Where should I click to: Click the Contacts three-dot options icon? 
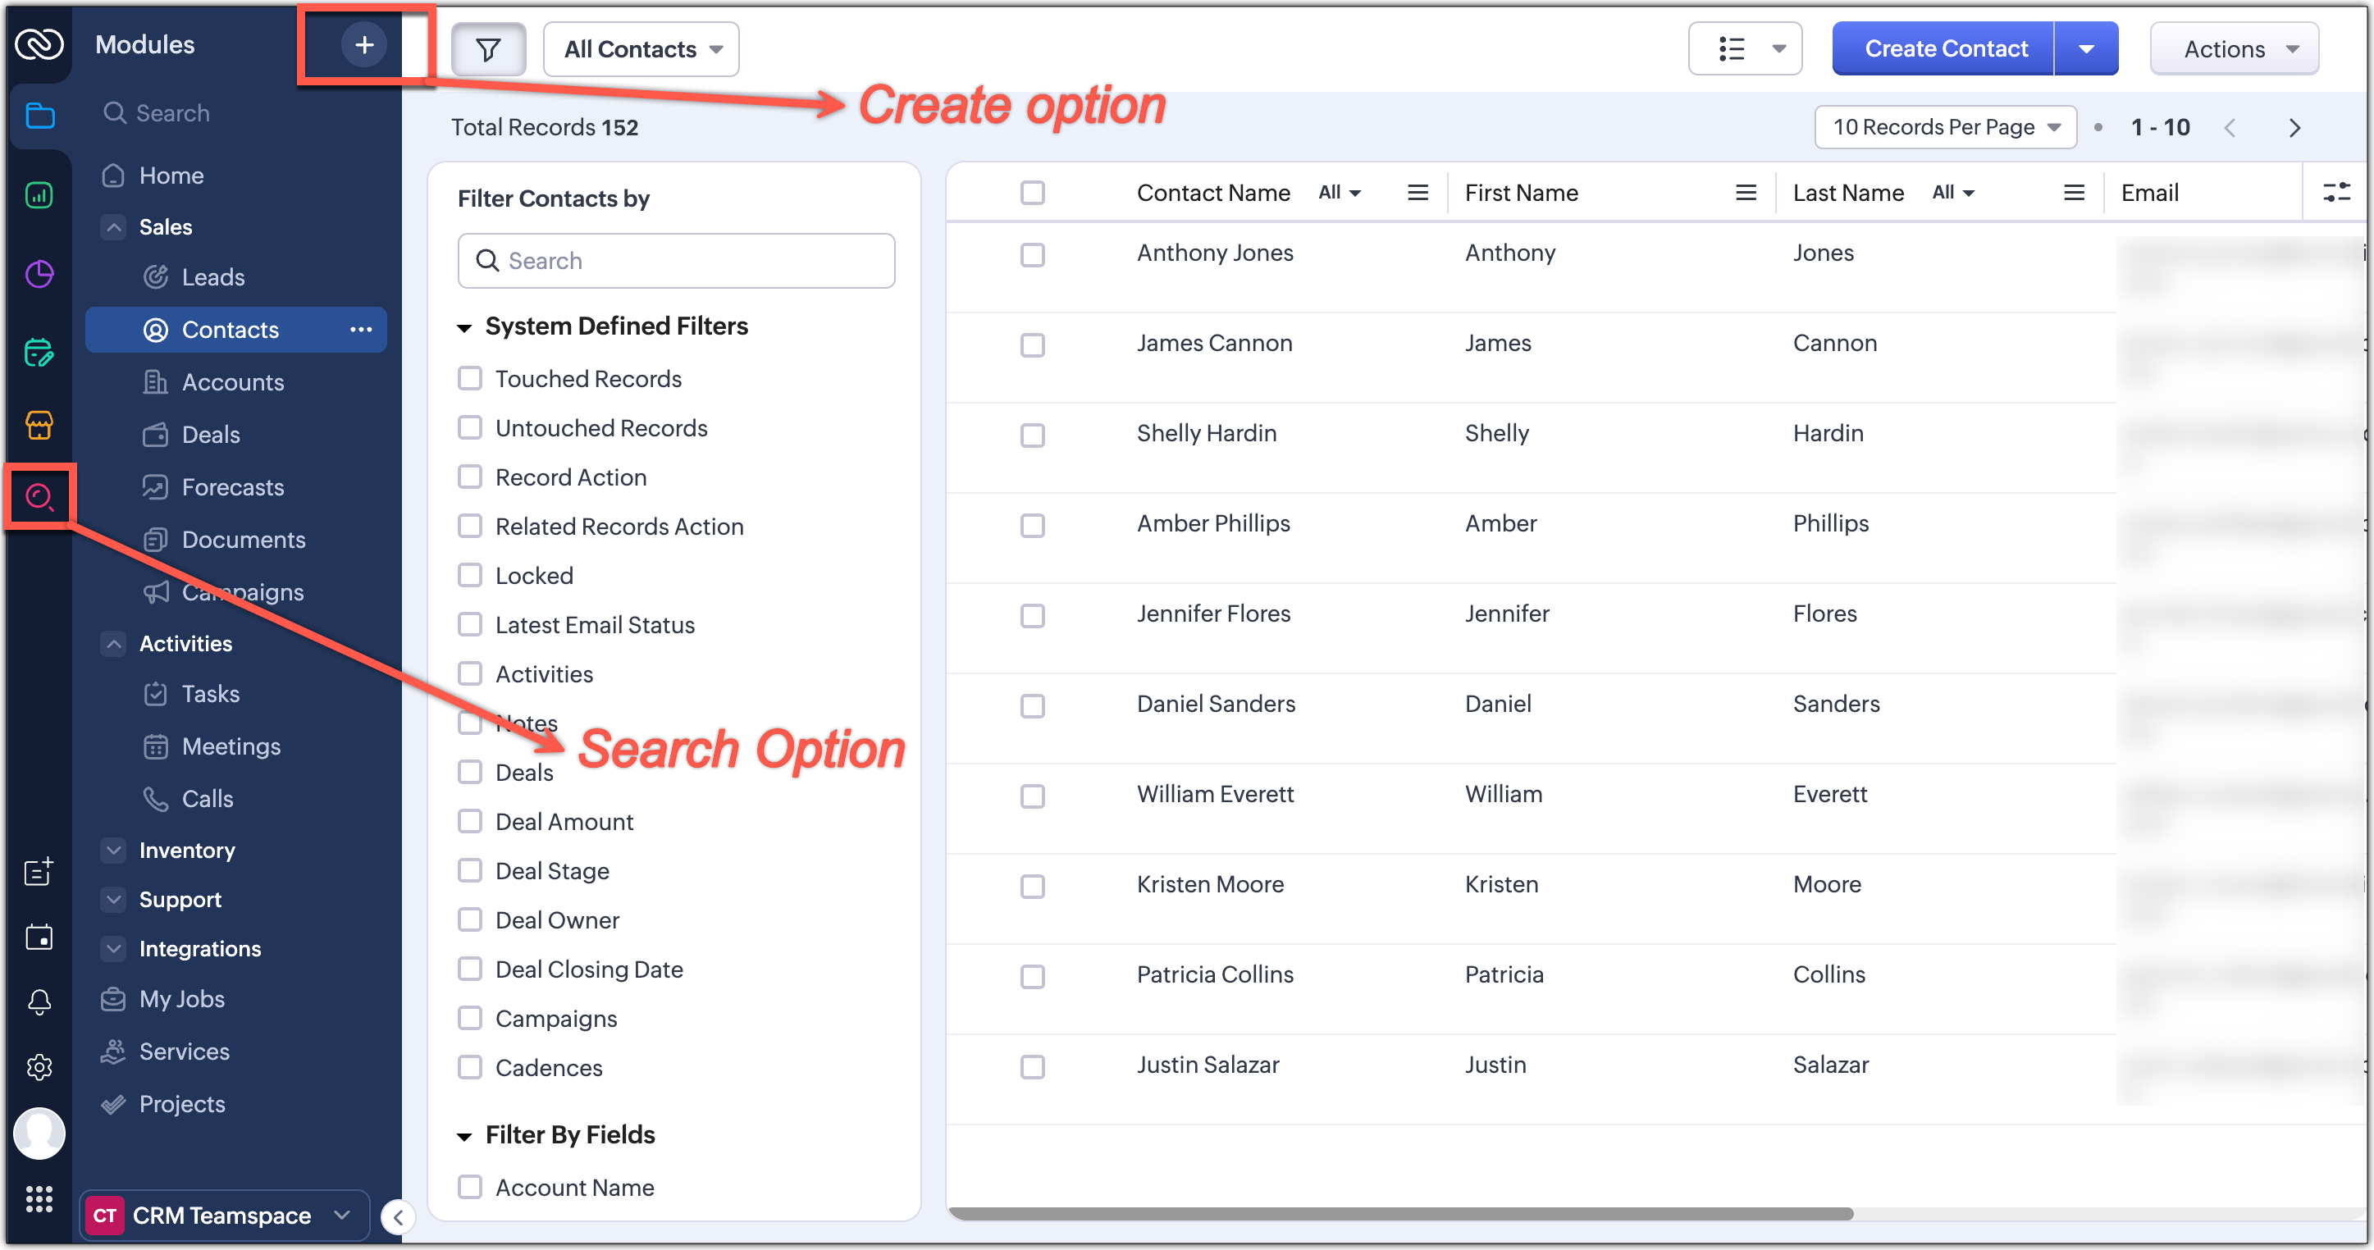(x=361, y=330)
